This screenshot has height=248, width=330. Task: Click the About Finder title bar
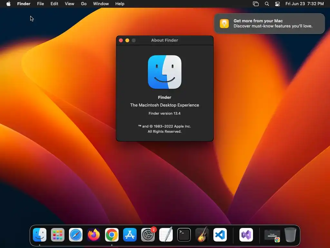click(165, 40)
